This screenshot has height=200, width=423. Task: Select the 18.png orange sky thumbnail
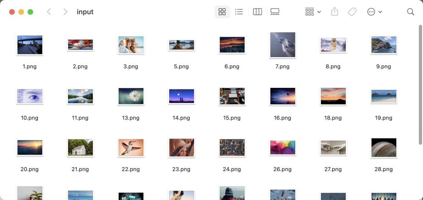tap(333, 96)
